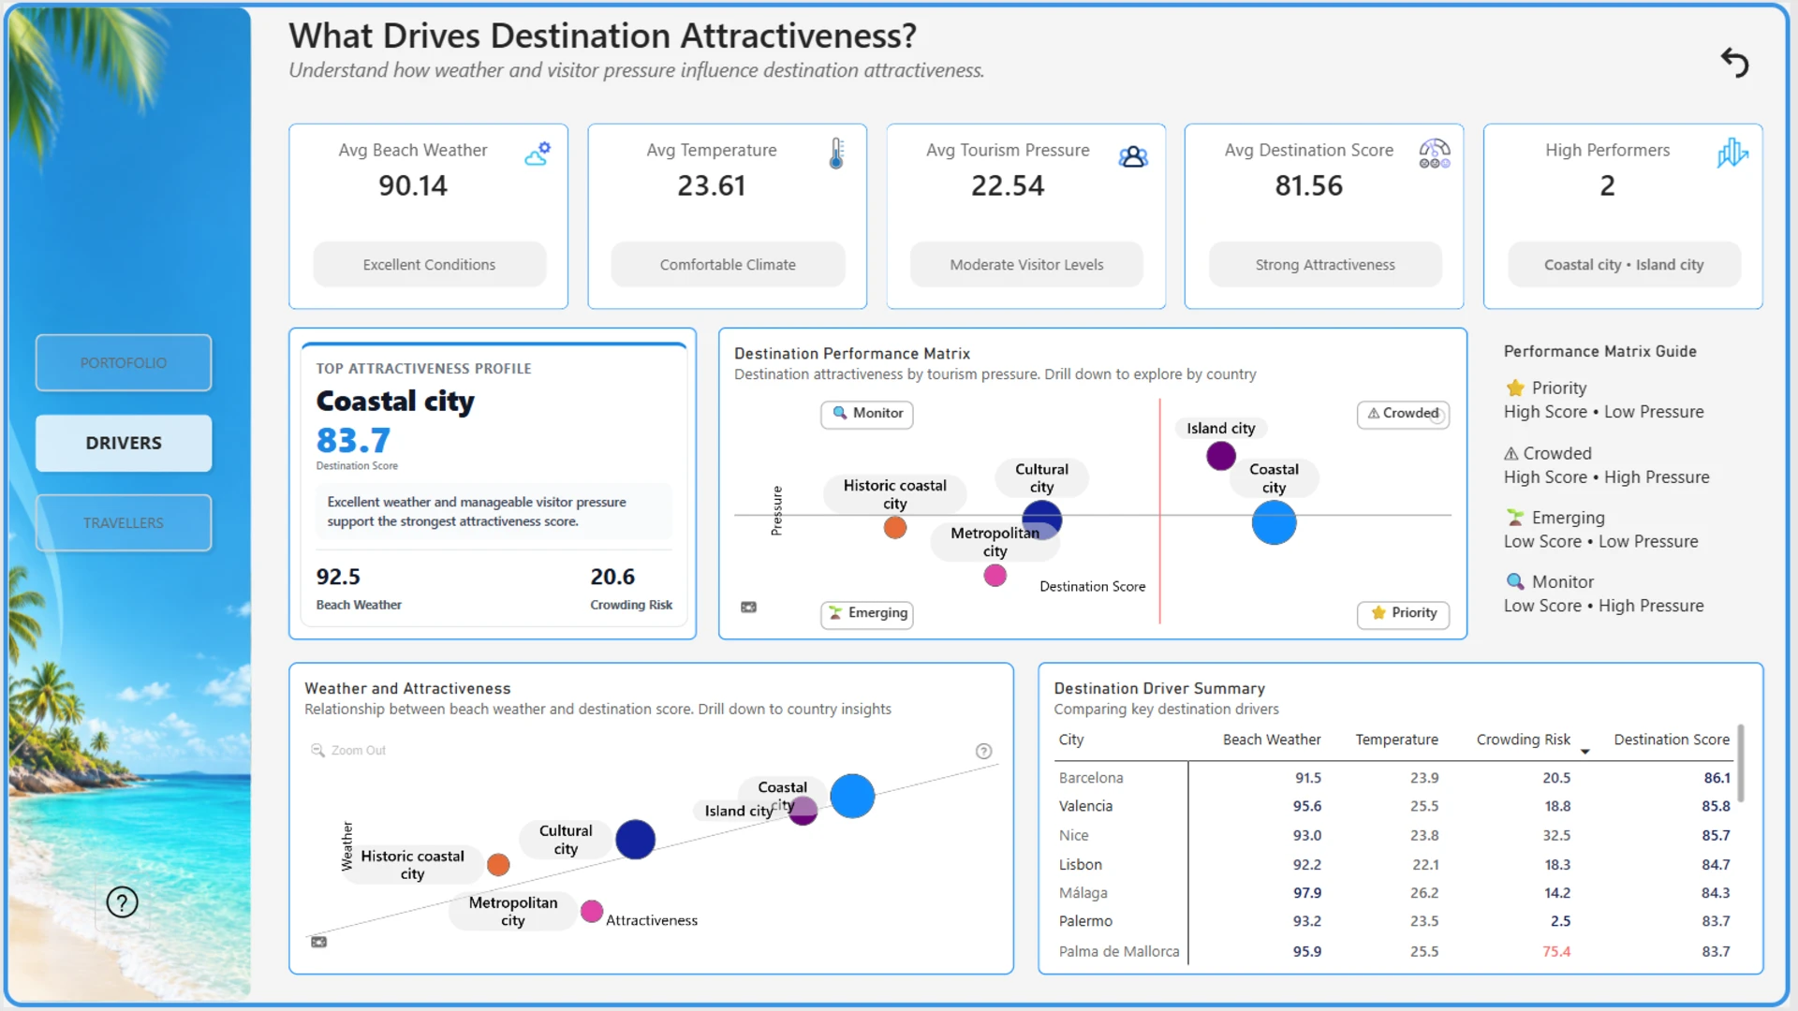Select the DRIVERS page tab

pyautogui.click(x=124, y=443)
